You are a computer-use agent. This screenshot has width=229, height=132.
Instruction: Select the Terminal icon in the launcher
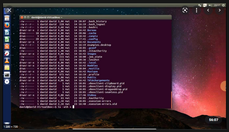[7, 75]
